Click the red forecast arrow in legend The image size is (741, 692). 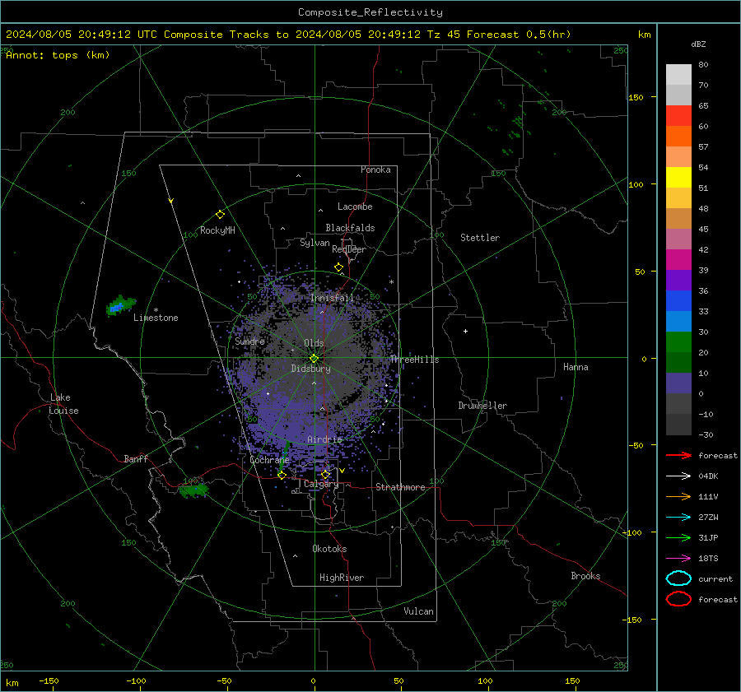678,455
